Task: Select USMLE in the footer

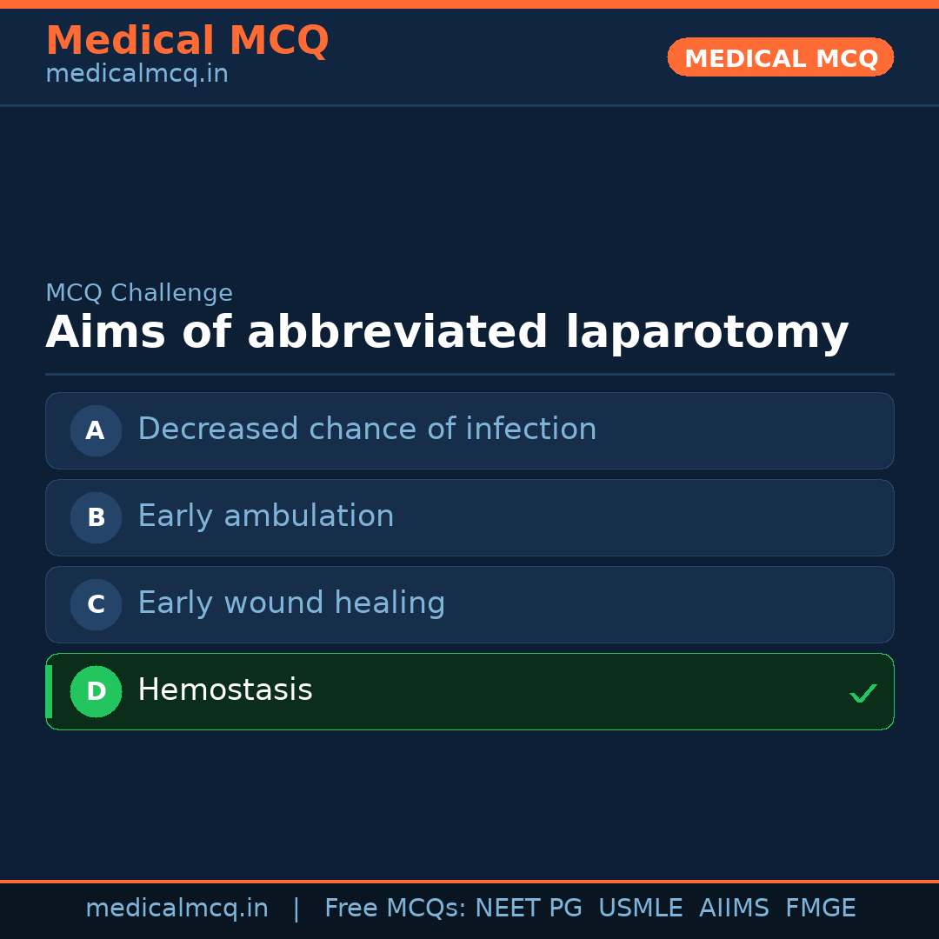Action: [640, 909]
